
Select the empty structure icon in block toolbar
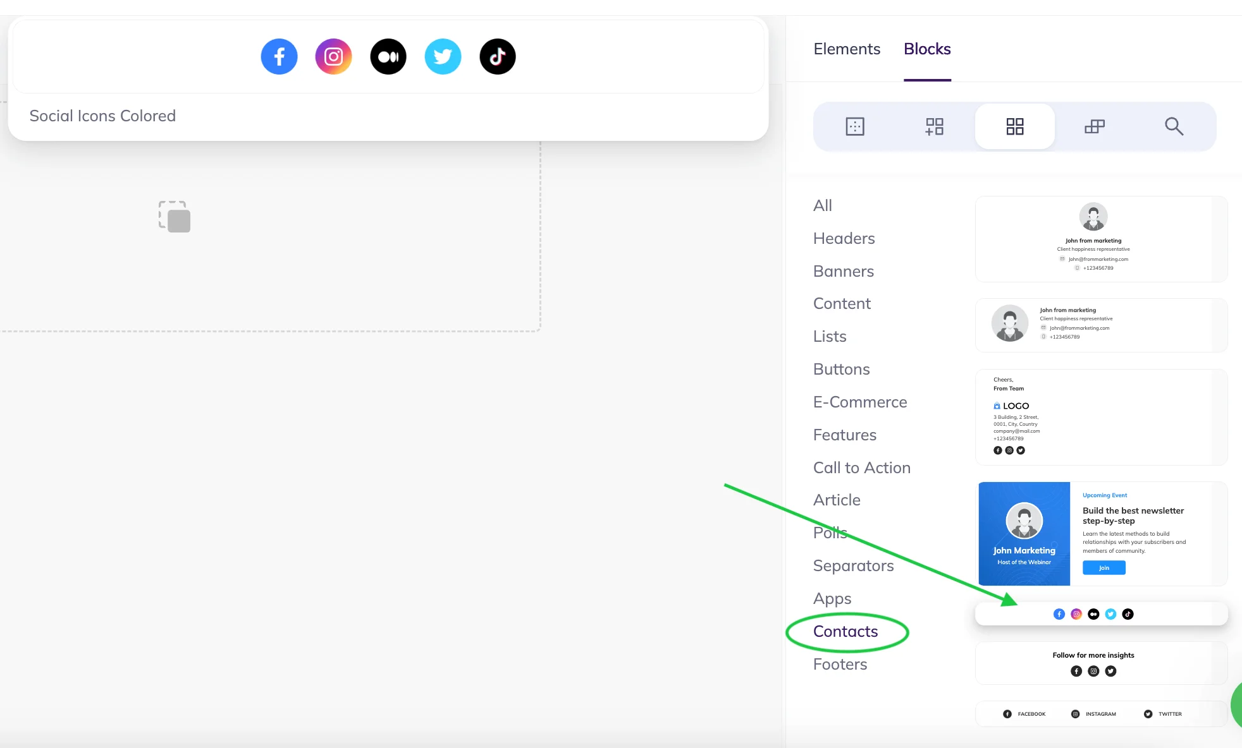pyautogui.click(x=855, y=126)
